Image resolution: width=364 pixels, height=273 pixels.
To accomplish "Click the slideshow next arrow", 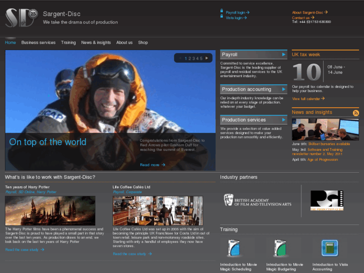I will click(x=207, y=58).
